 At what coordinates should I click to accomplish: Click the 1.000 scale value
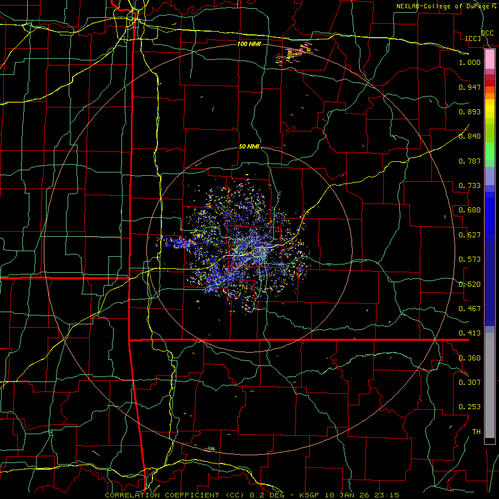[470, 62]
